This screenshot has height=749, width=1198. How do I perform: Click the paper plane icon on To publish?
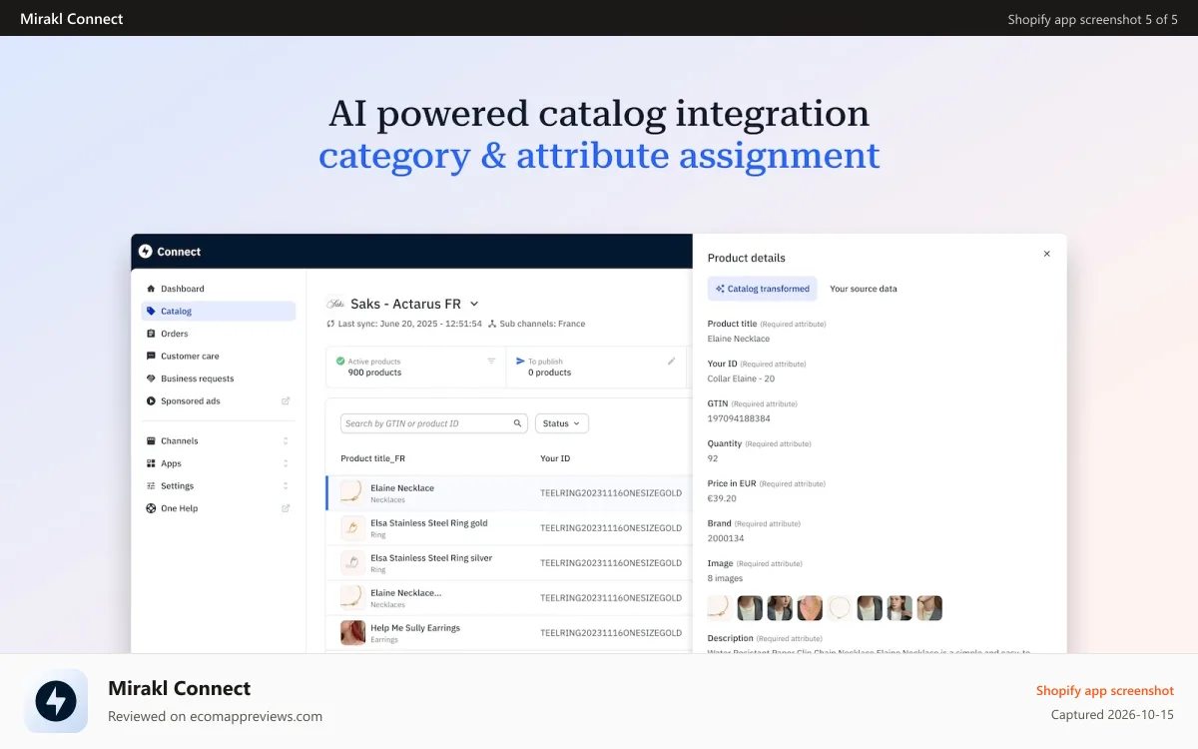[520, 362]
